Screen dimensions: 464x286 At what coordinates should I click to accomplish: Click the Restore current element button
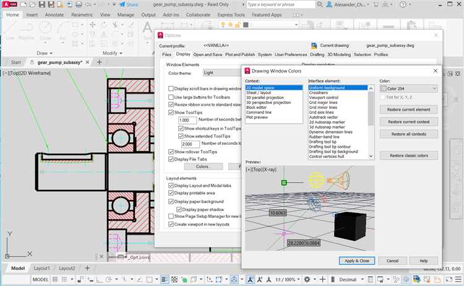[409, 110]
